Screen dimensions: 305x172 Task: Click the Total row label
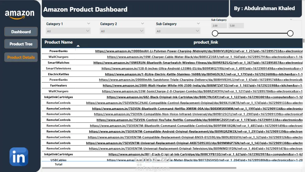coord(59,164)
